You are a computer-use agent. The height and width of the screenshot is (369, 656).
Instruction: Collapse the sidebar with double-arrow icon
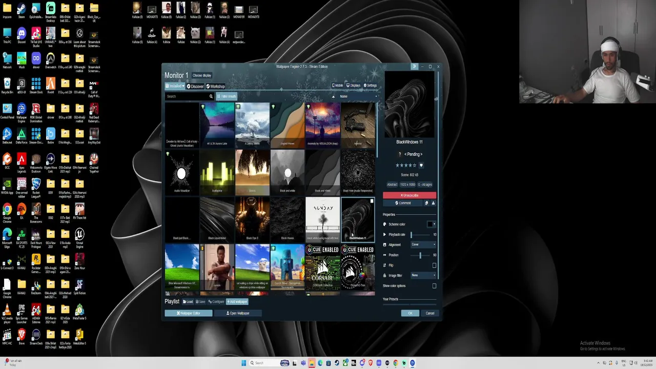414,67
